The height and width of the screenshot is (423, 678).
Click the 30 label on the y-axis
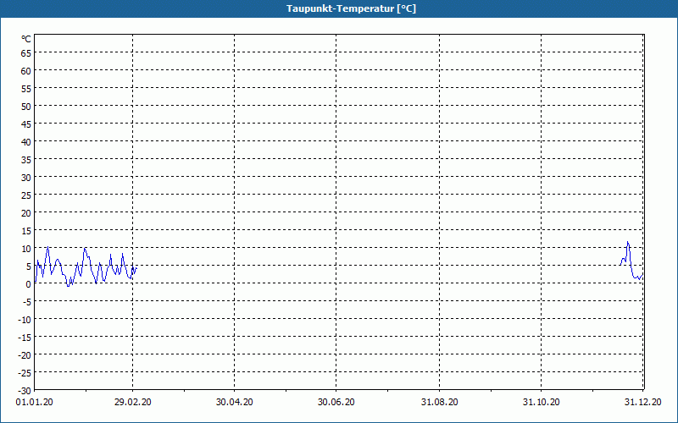point(26,177)
